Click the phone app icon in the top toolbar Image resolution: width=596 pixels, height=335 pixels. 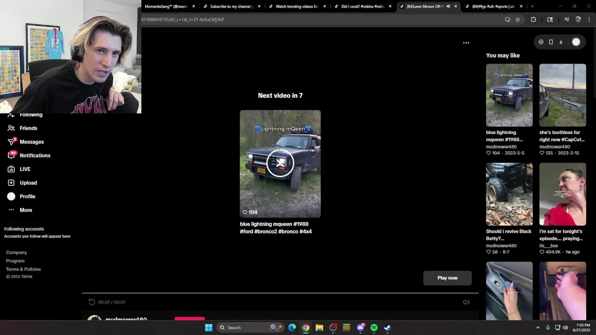[x=551, y=42]
